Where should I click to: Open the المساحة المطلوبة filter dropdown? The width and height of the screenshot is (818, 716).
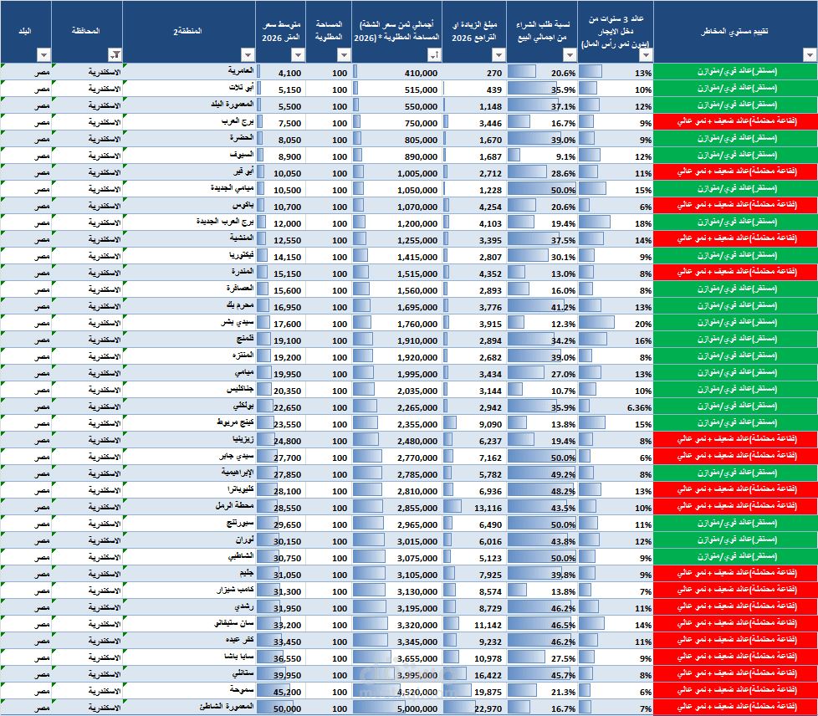[x=344, y=55]
